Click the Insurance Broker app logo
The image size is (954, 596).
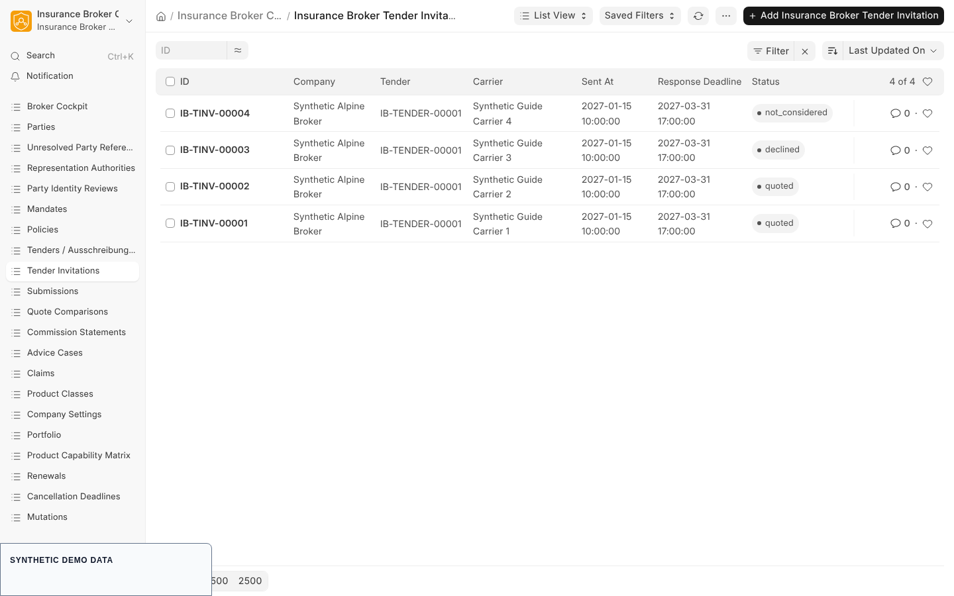pos(21,21)
